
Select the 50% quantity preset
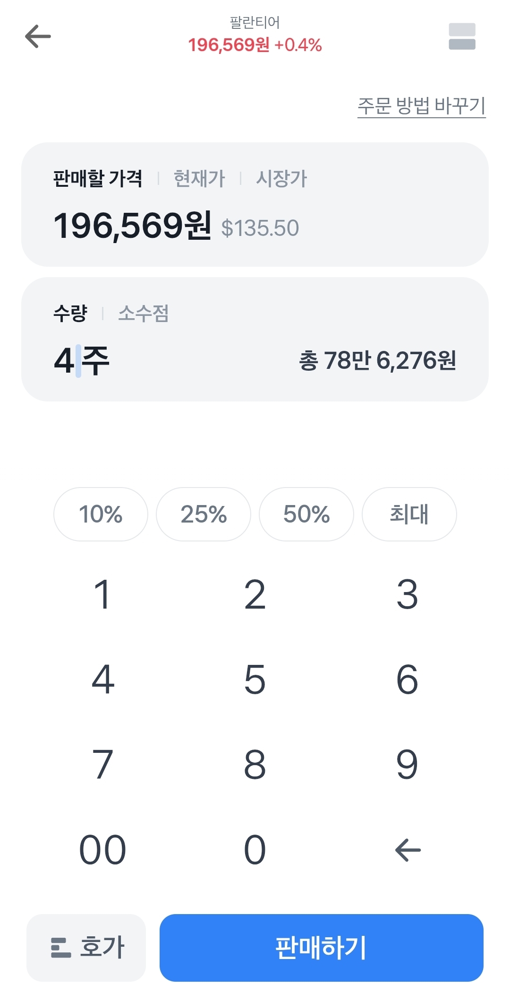click(306, 514)
